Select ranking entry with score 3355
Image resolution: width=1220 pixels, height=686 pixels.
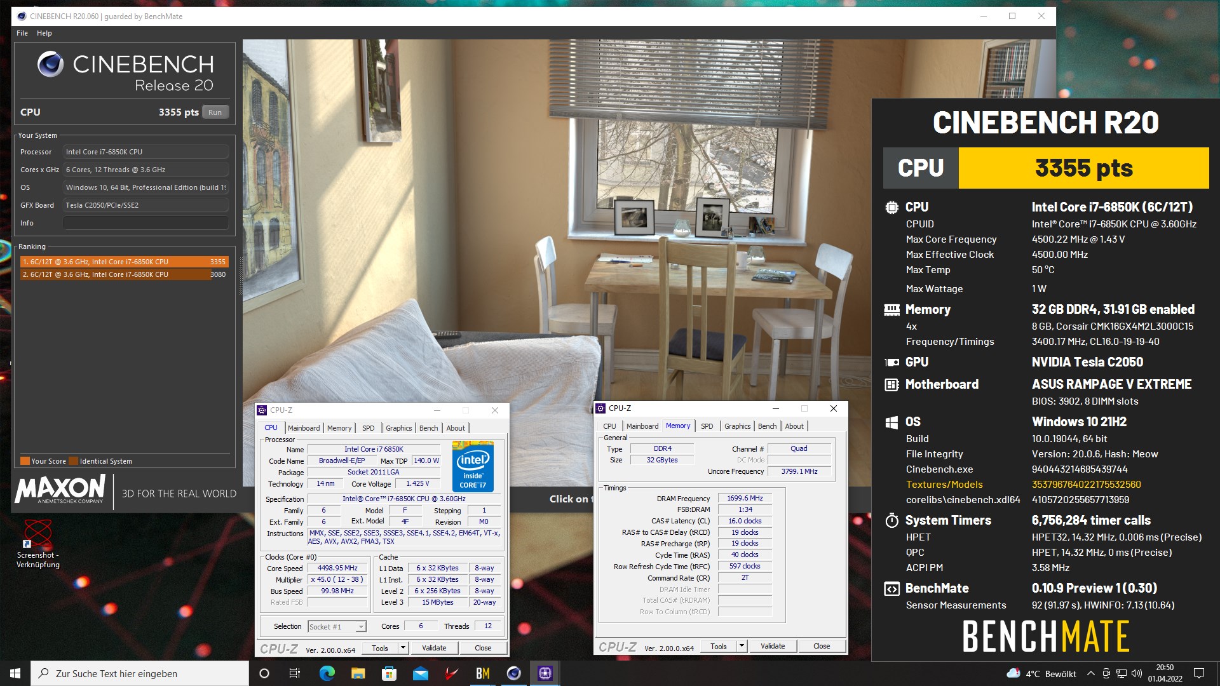(124, 262)
